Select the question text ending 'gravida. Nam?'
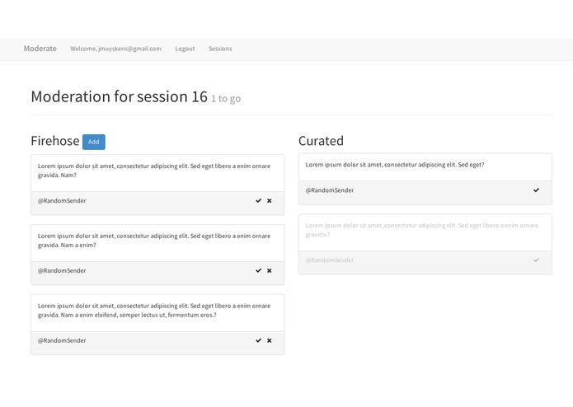The height and width of the screenshot is (407, 573). 154,171
